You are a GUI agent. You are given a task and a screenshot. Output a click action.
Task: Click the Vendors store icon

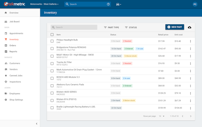pos(6,70)
